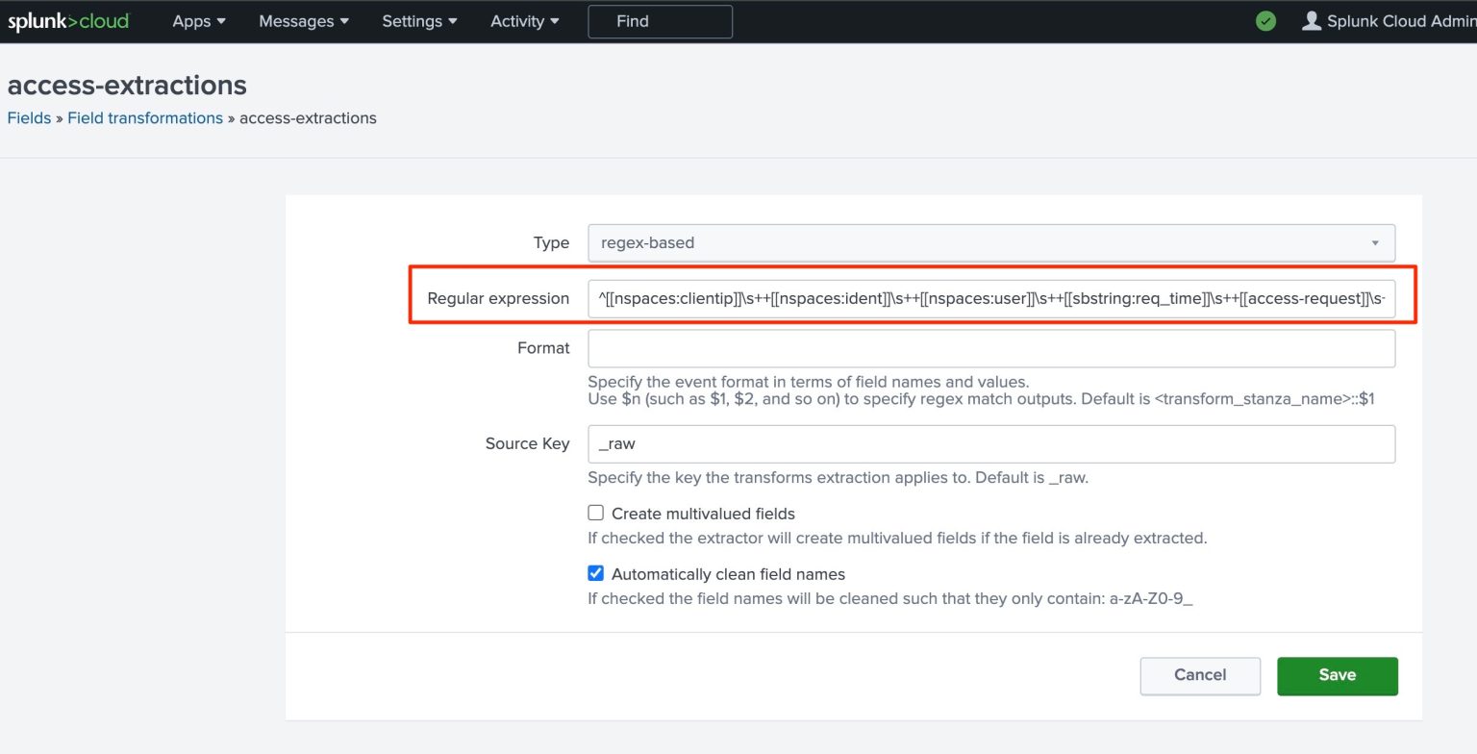Navigate to the Fields breadcrumb link
1477x754 pixels.
point(28,117)
